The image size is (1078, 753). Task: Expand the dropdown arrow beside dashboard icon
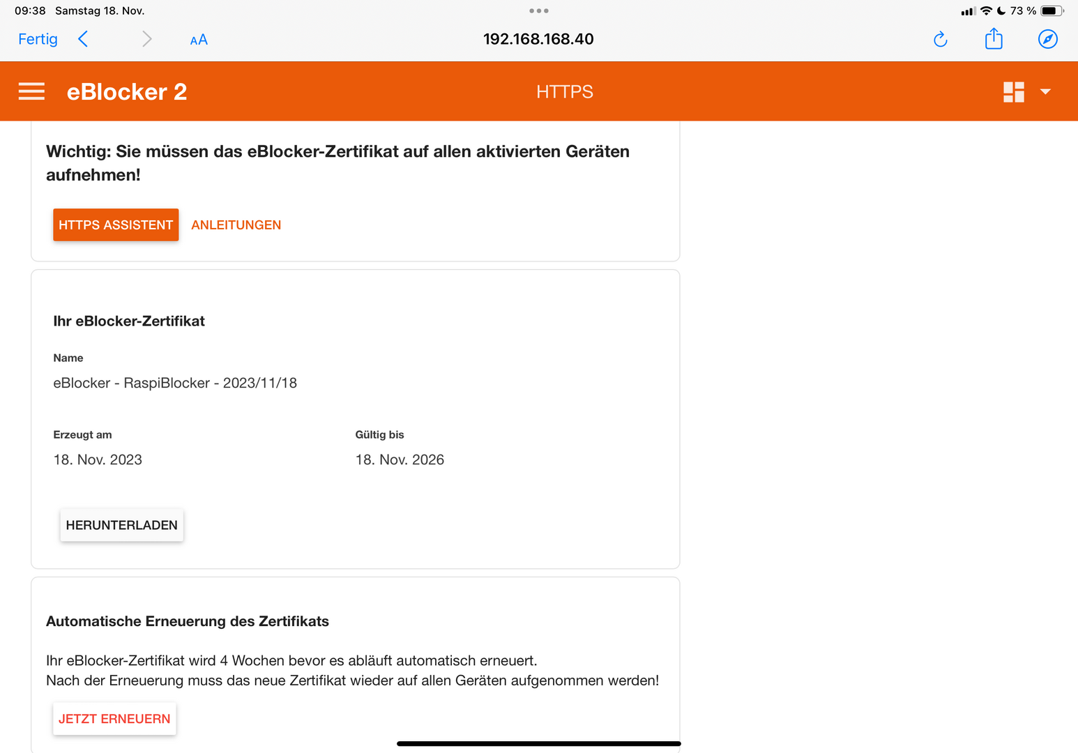pyautogui.click(x=1045, y=92)
